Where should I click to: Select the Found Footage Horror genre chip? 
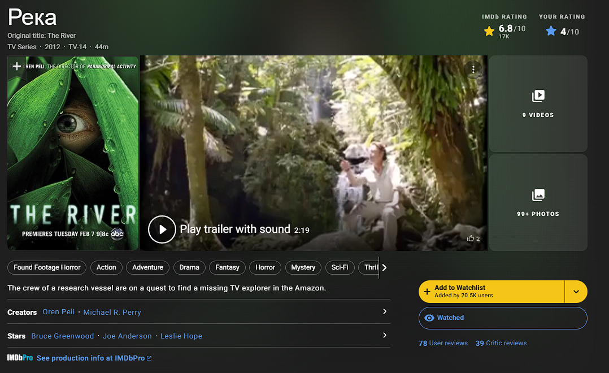coord(46,267)
